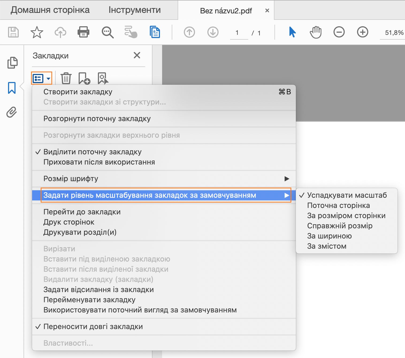Activate the Hand pan tool
The height and width of the screenshot is (358, 405).
316,32
